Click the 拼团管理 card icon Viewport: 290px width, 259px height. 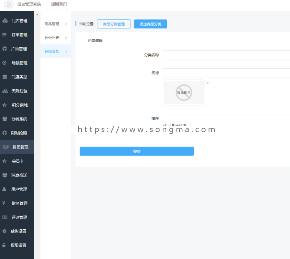[6, 147]
